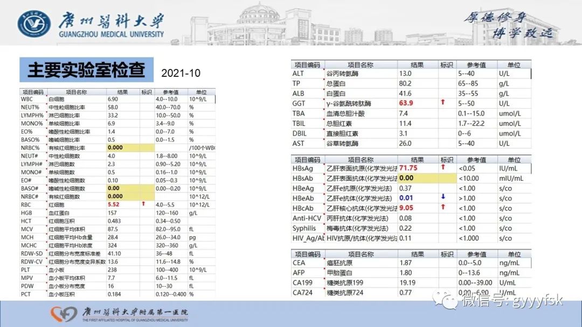Select the HIV_Ag/Ab result 0.11
This screenshot has height=327, width=582.
point(405,238)
